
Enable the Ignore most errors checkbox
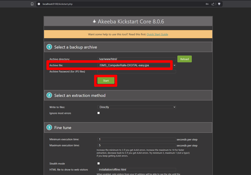(x=98, y=113)
